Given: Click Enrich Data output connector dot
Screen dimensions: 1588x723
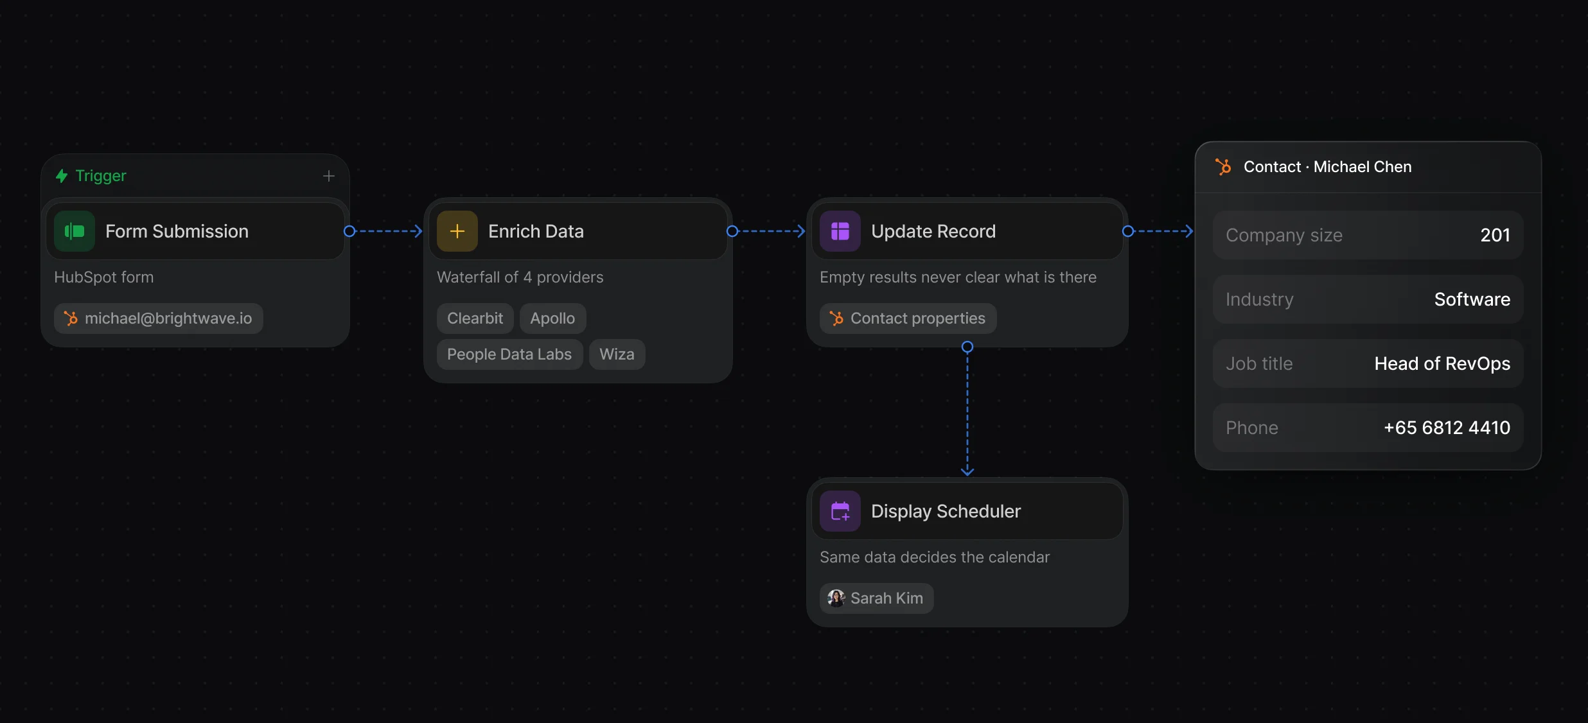Looking at the screenshot, I should click(x=732, y=231).
